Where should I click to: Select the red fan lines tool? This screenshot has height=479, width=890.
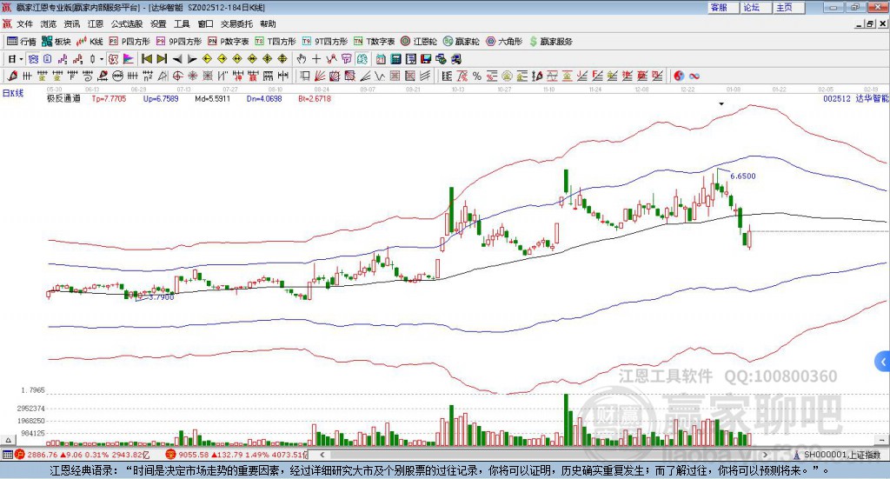pos(320,76)
